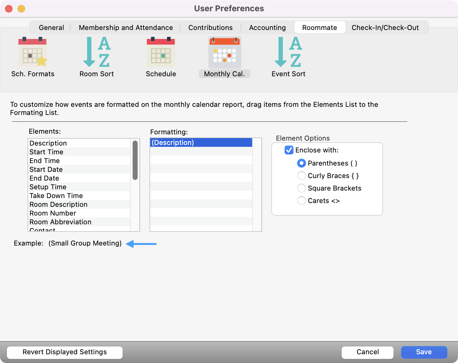Uncheck the Enclose with checkbox
This screenshot has width=458, height=363.
289,150
